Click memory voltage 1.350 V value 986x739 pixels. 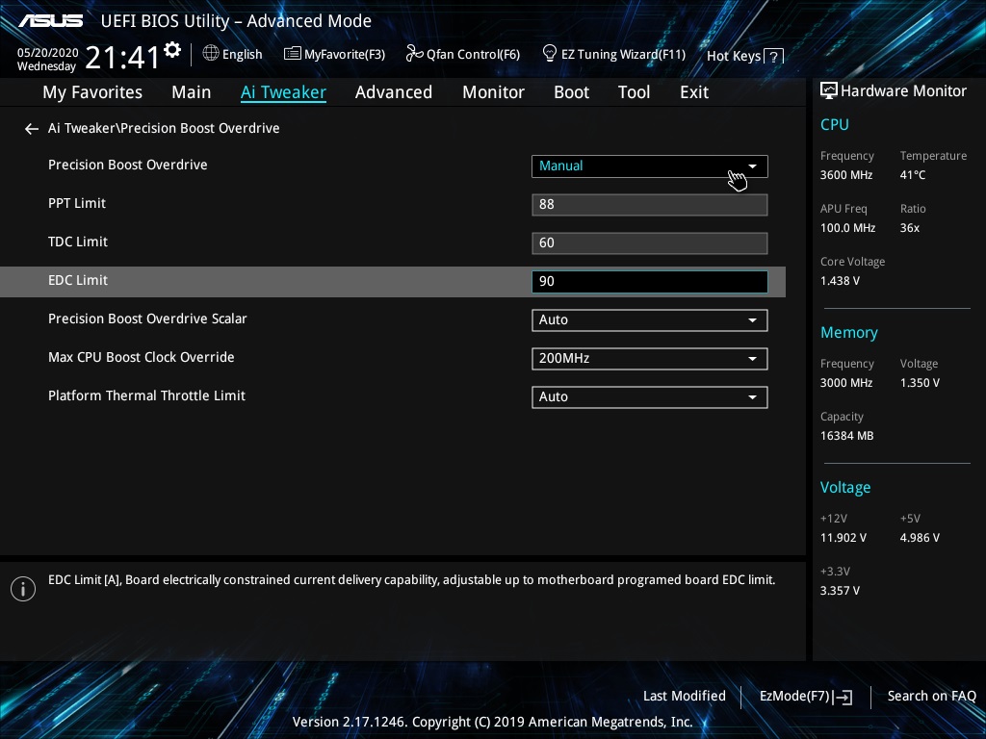(x=920, y=383)
